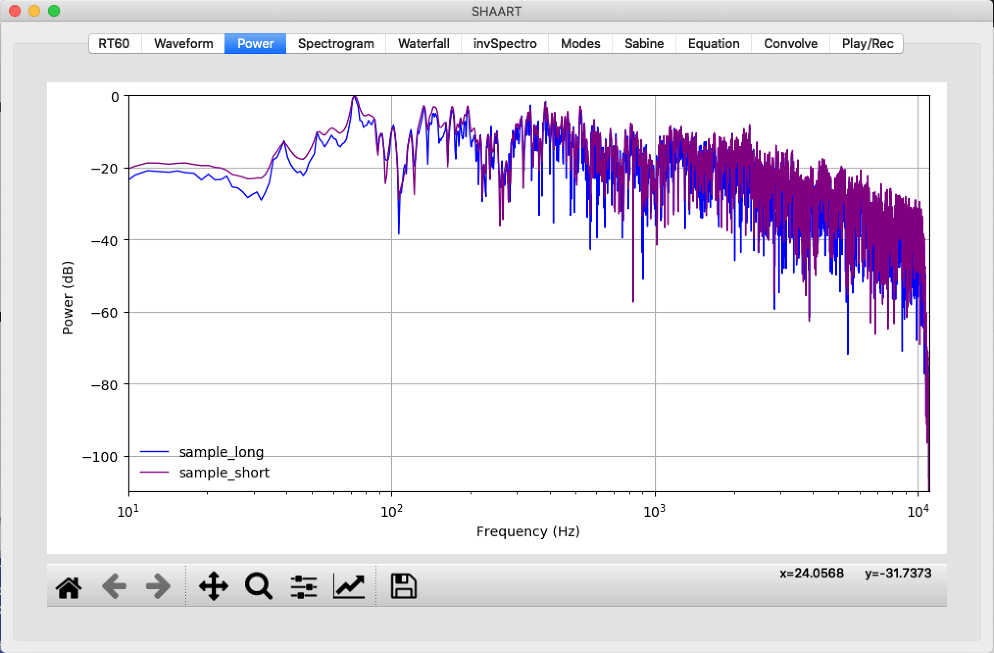994x653 pixels.
Task: Save the figure with the floppy disk icon
Action: tap(403, 586)
